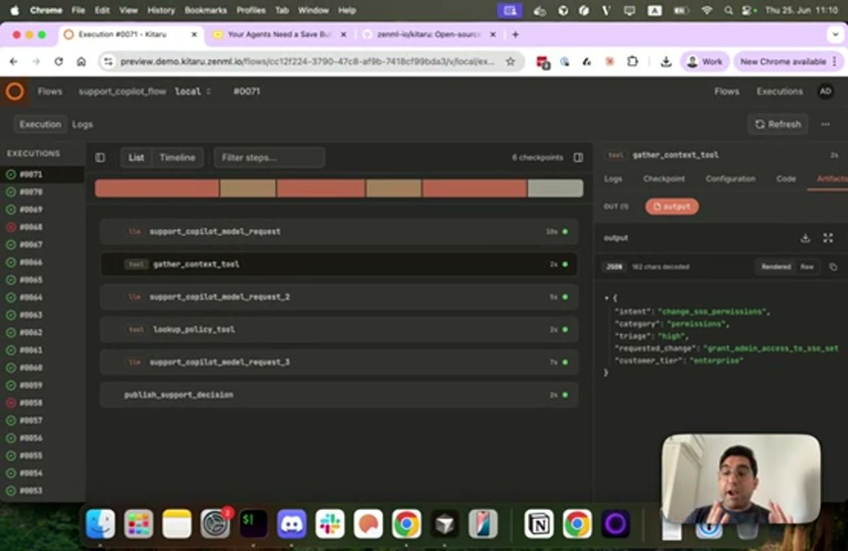Open Notion from the dock

pyautogui.click(x=539, y=525)
